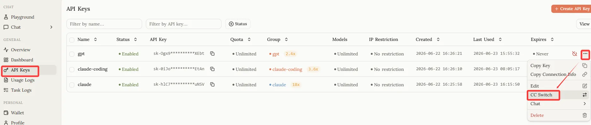Open the Status filter button
Viewport: 591px width, 125px height.
[x=238, y=24]
